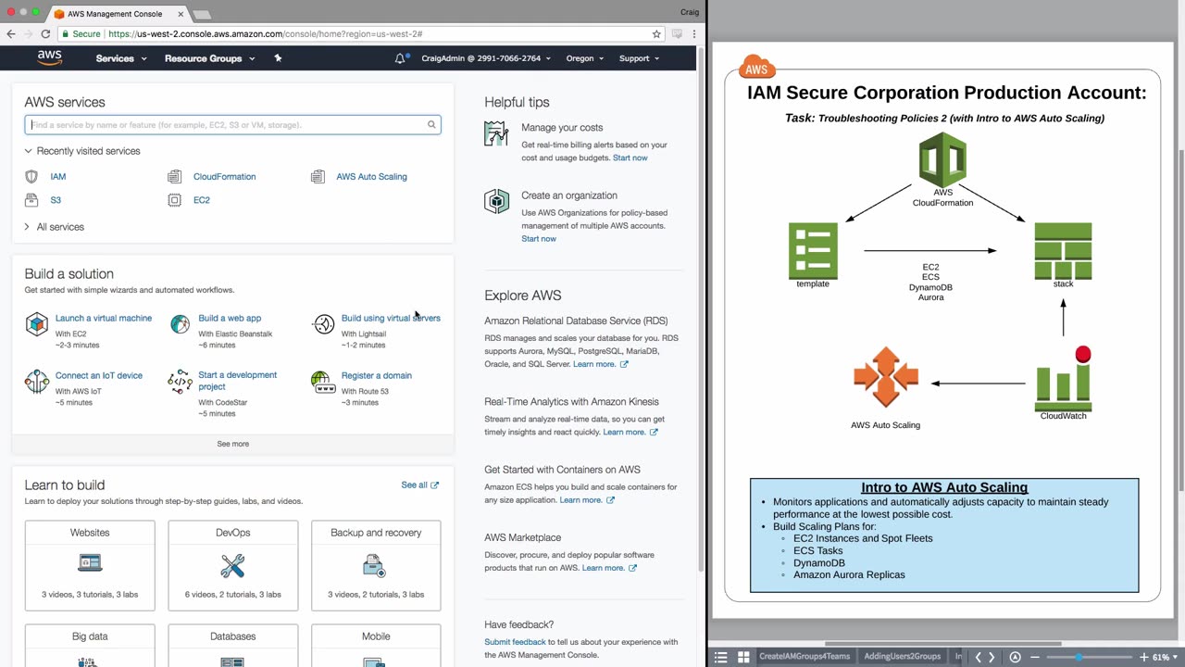
Task: Open the CloudFormation service link
Action: [x=225, y=176]
